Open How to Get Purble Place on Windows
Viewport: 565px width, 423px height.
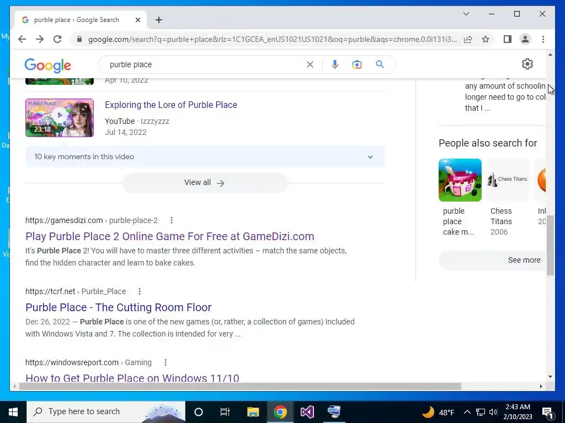(132, 377)
